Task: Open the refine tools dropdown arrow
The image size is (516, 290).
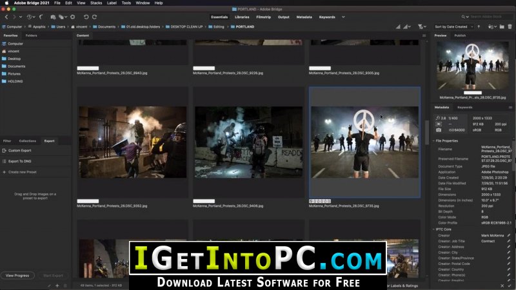Action: click(66, 17)
